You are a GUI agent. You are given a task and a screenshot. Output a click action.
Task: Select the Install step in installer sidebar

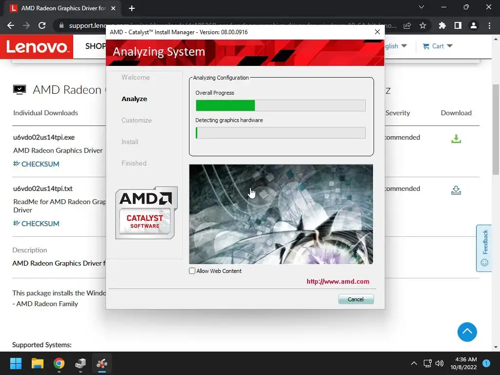(x=130, y=142)
